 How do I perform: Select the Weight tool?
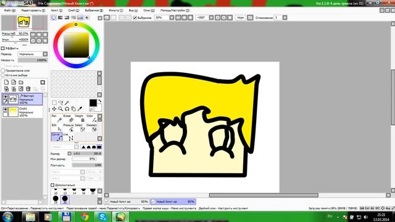tap(80, 118)
